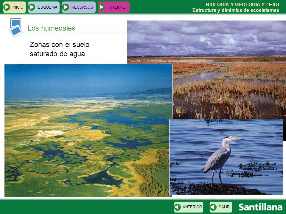Click the blue image gallery icon
This screenshot has height=214, width=286.
click(x=16, y=28)
